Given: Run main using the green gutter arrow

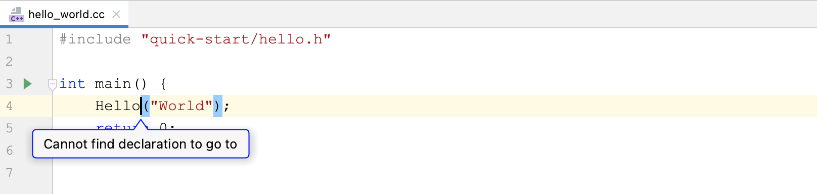Looking at the screenshot, I should [28, 84].
